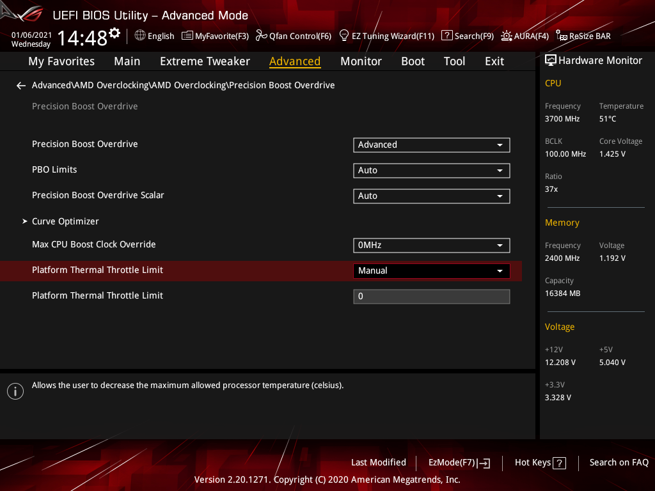Click the globe language icon
This screenshot has width=655, height=491.
(140, 36)
